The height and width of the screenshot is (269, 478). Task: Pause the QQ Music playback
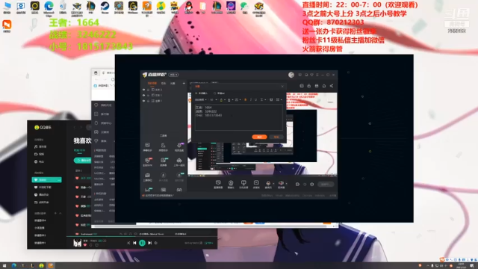click(x=142, y=243)
